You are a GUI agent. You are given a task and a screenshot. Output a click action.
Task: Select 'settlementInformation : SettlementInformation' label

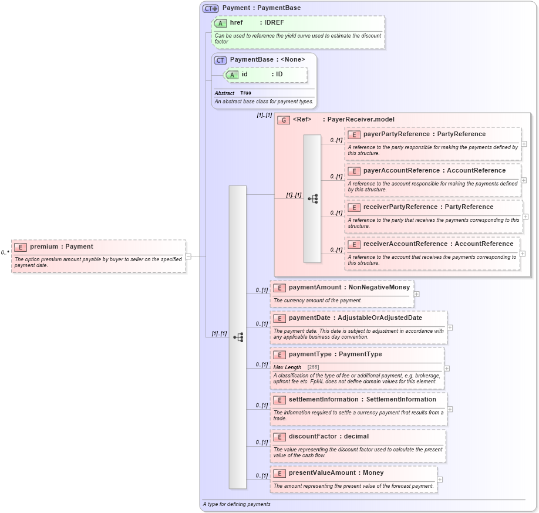tap(362, 399)
